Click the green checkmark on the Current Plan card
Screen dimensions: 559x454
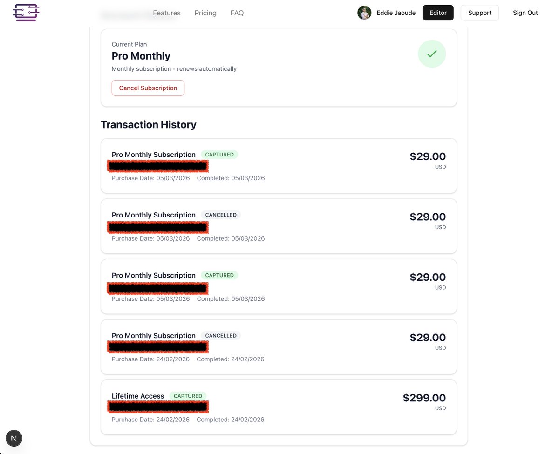pos(432,54)
